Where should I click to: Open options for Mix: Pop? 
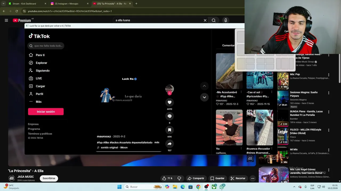pyautogui.click(x=328, y=75)
